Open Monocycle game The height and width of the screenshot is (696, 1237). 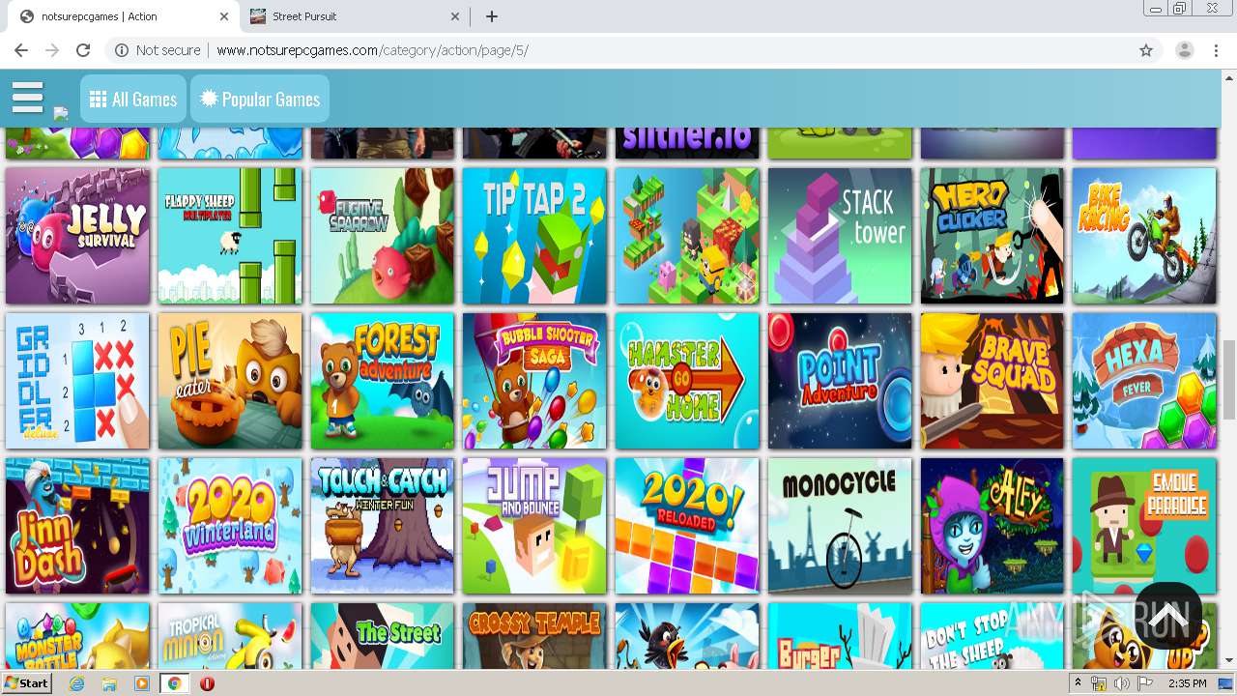[x=840, y=526]
